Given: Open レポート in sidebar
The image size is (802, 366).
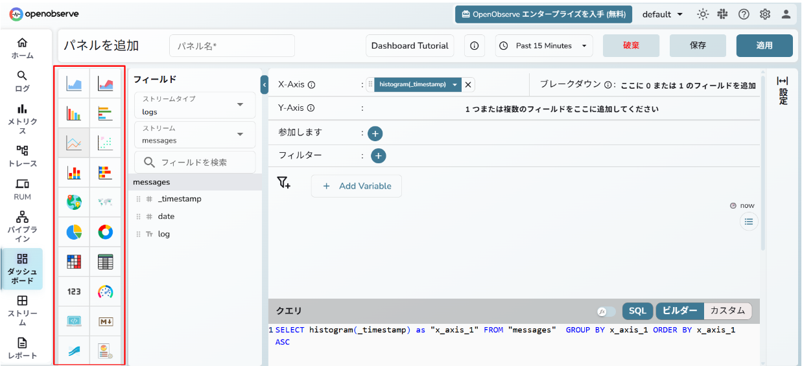Looking at the screenshot, I should pos(22,349).
